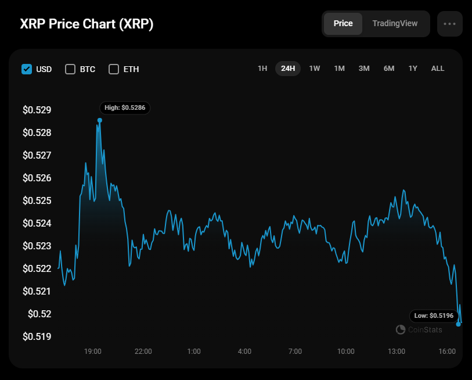The image size is (472, 380).
Task: Enable the BTC currency checkbox
Action: tap(70, 69)
